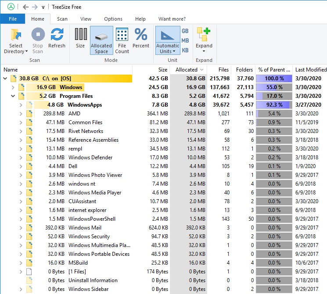Select the internet explorer row
This screenshot has height=294, width=327.
pyautogui.click(x=163, y=210)
